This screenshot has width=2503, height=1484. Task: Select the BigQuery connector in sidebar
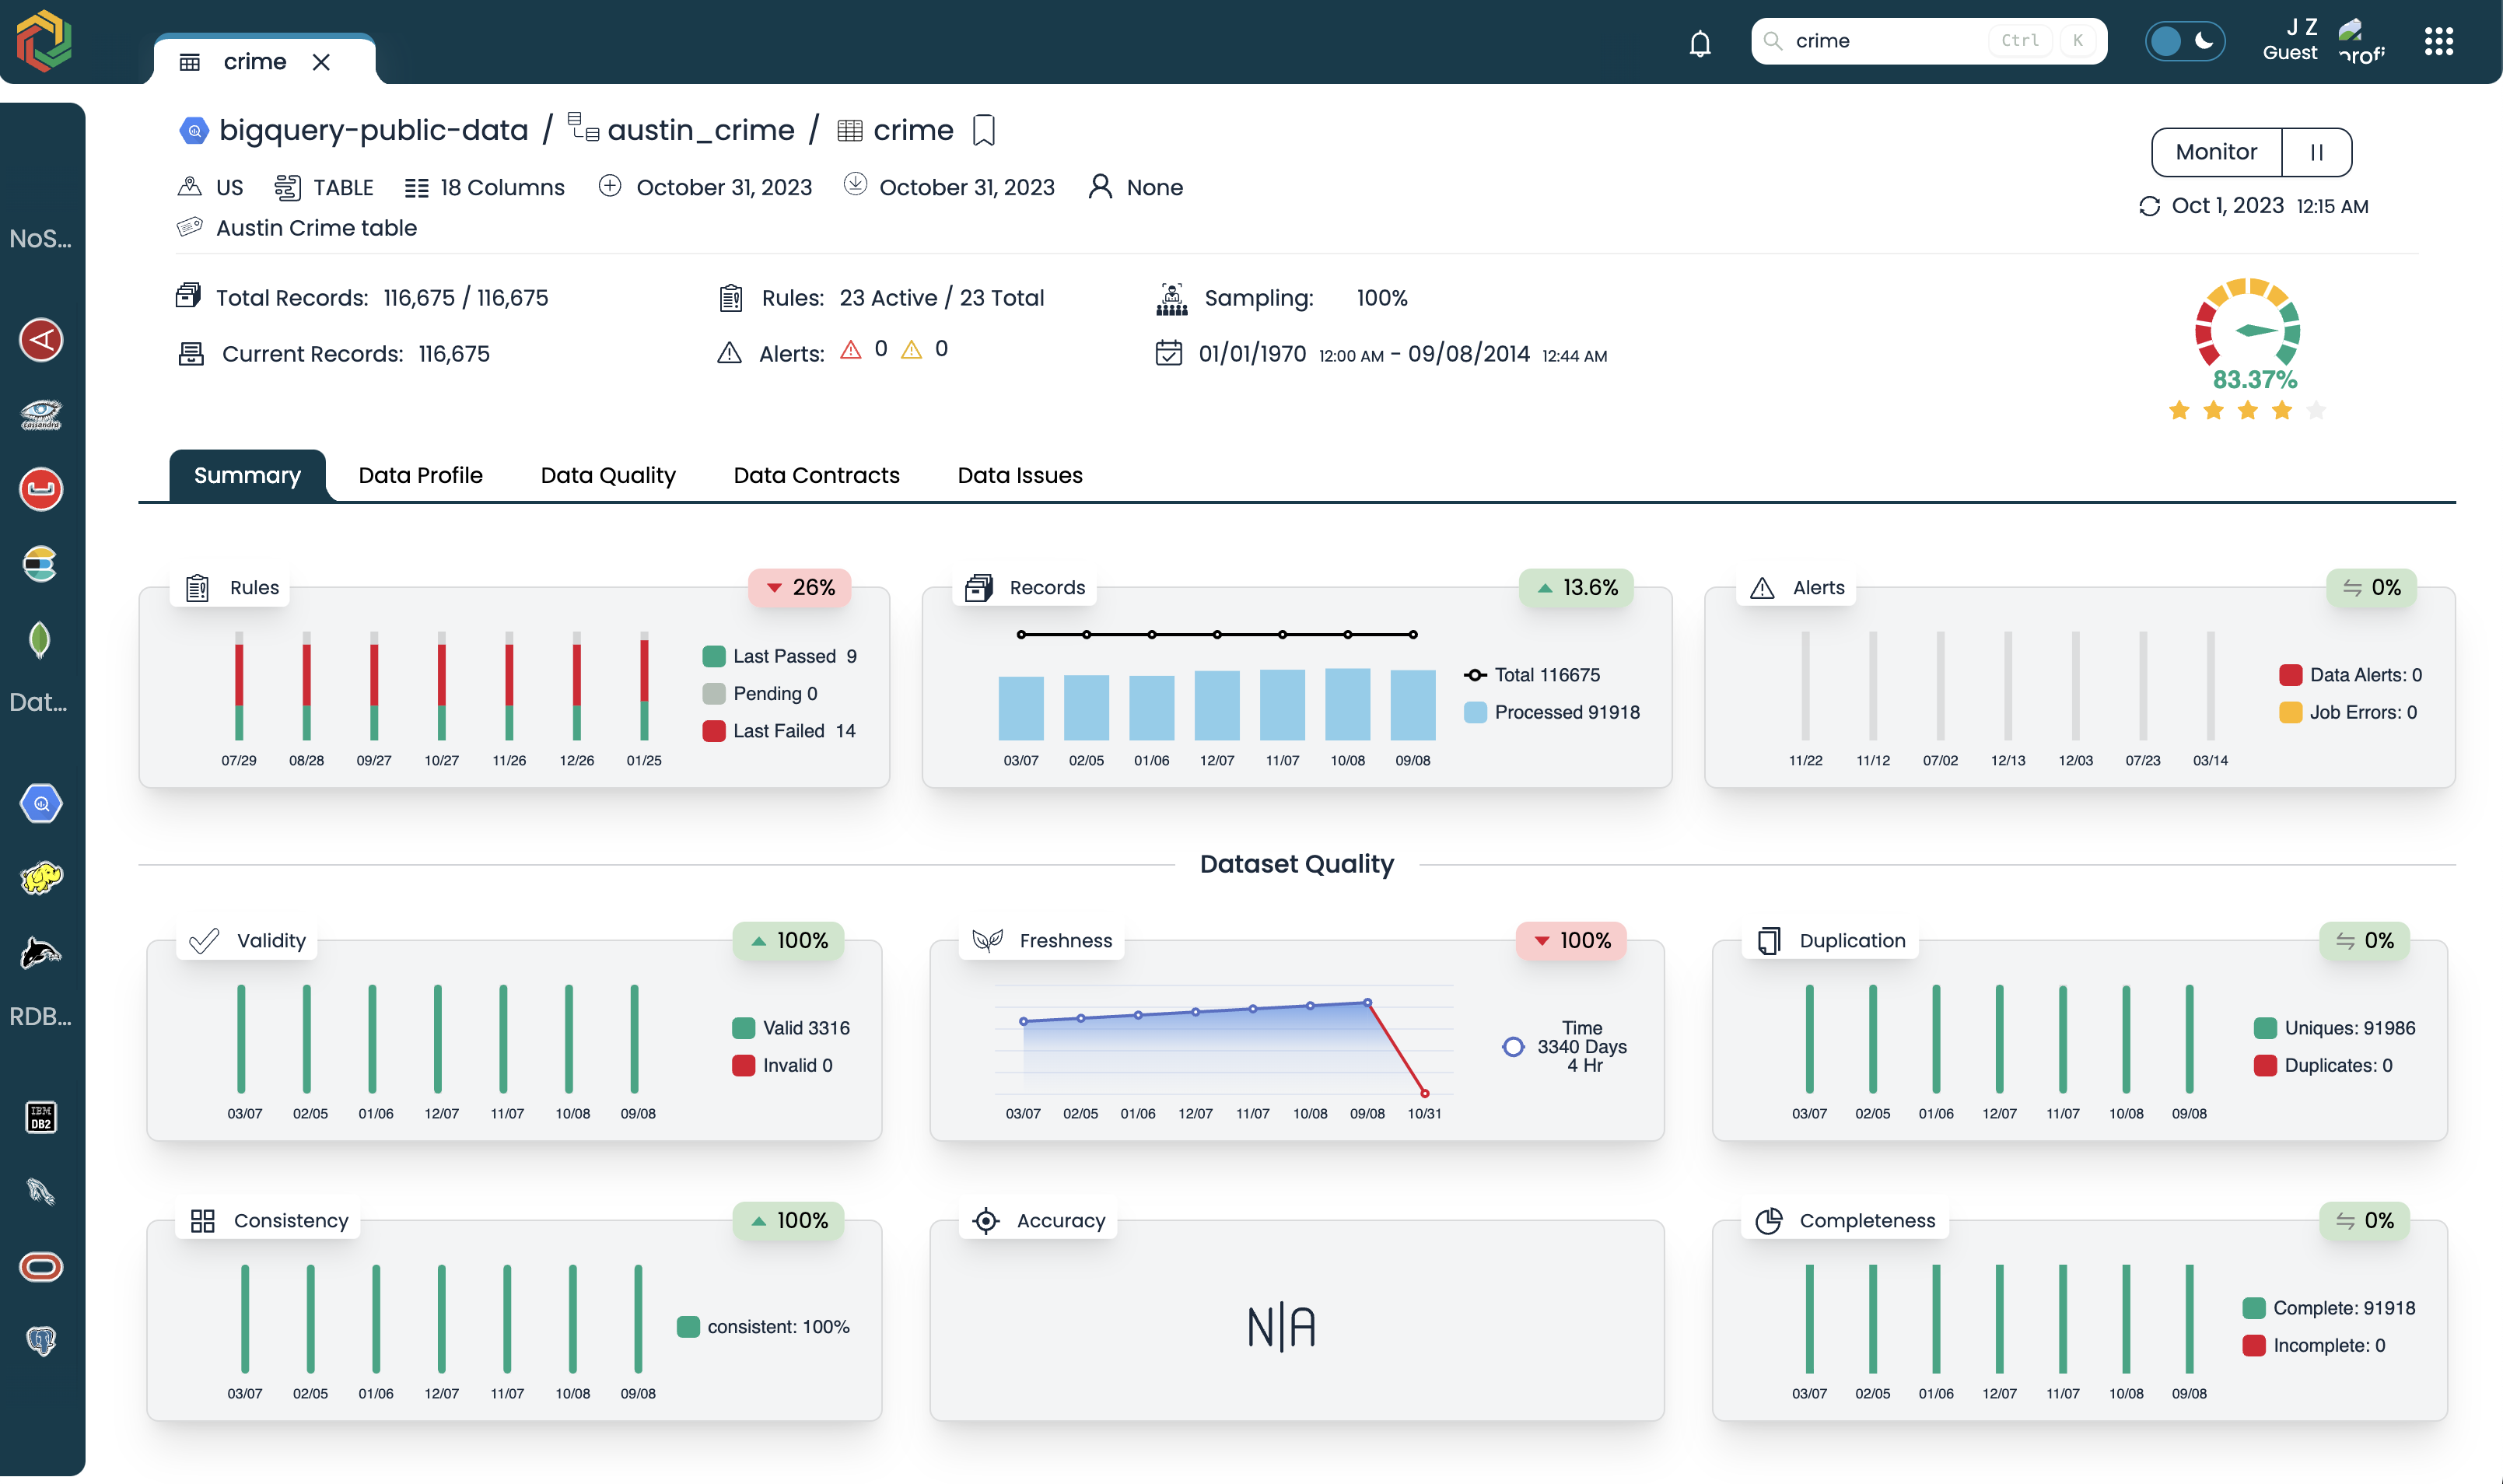(41, 804)
